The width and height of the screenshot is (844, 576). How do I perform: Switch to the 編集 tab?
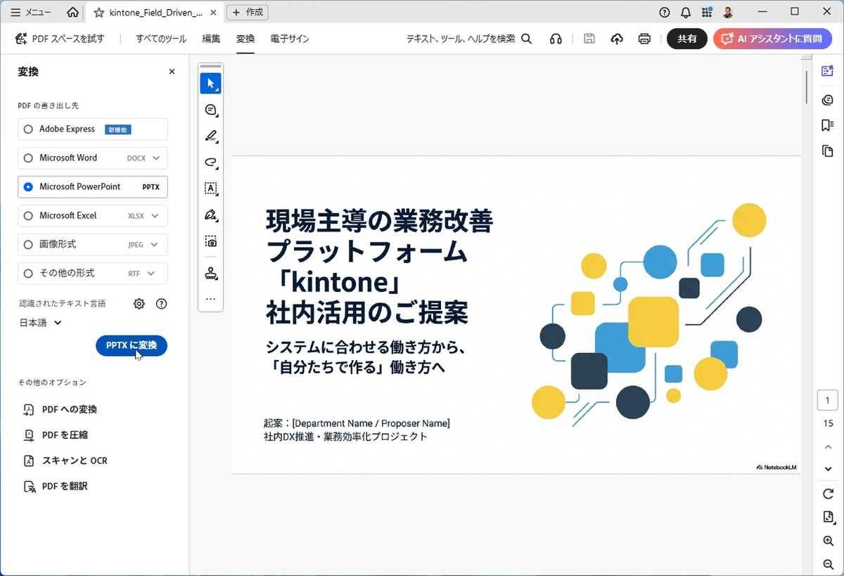tap(211, 39)
